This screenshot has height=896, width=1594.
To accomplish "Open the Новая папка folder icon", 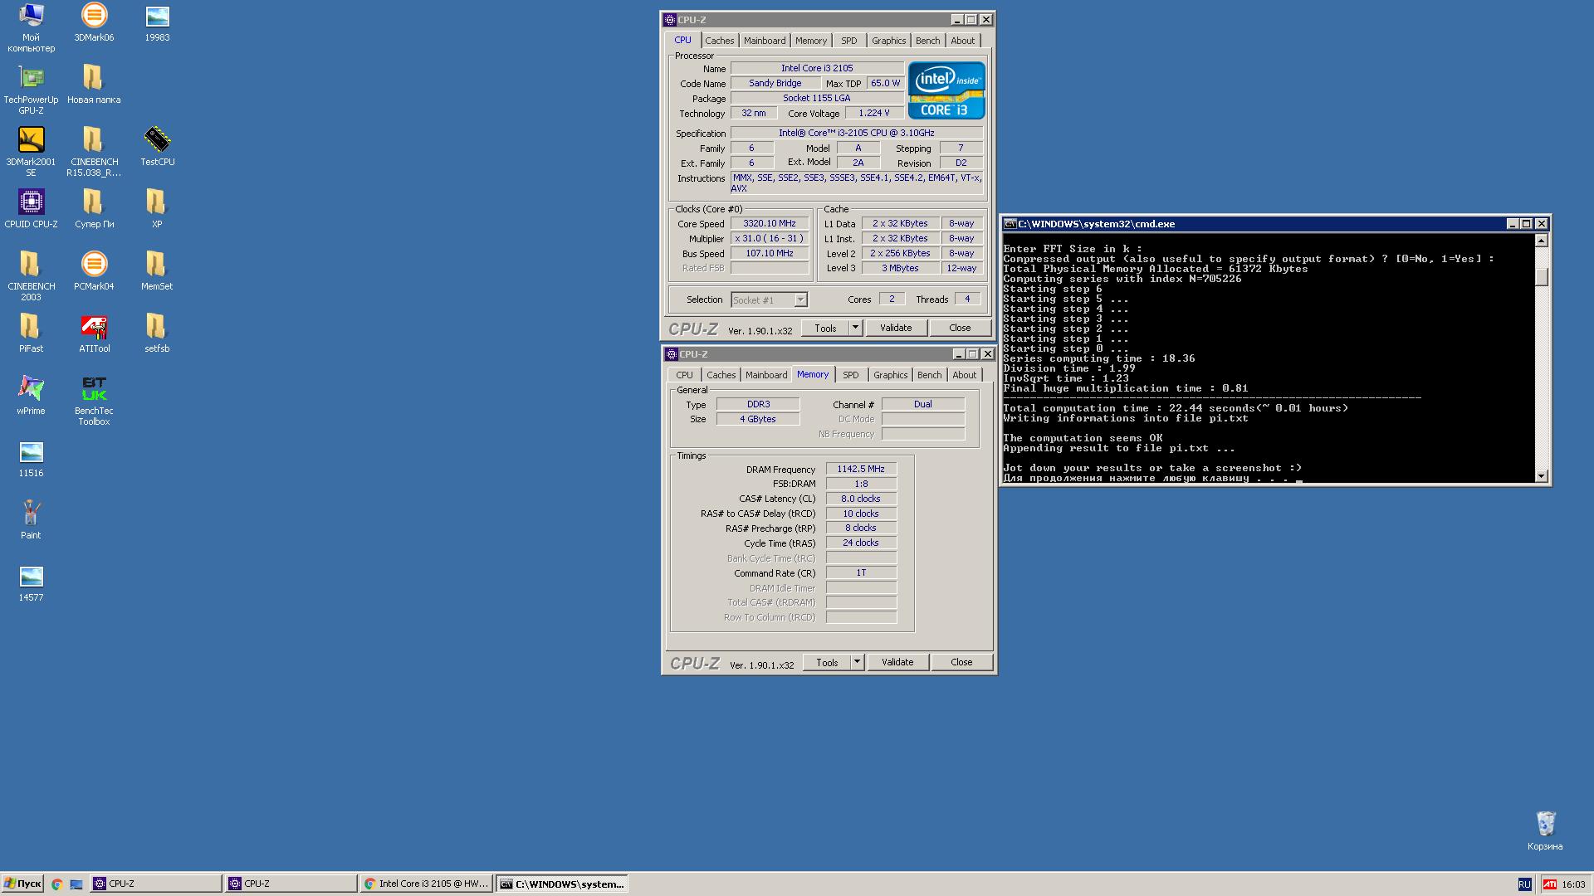I will [94, 85].
